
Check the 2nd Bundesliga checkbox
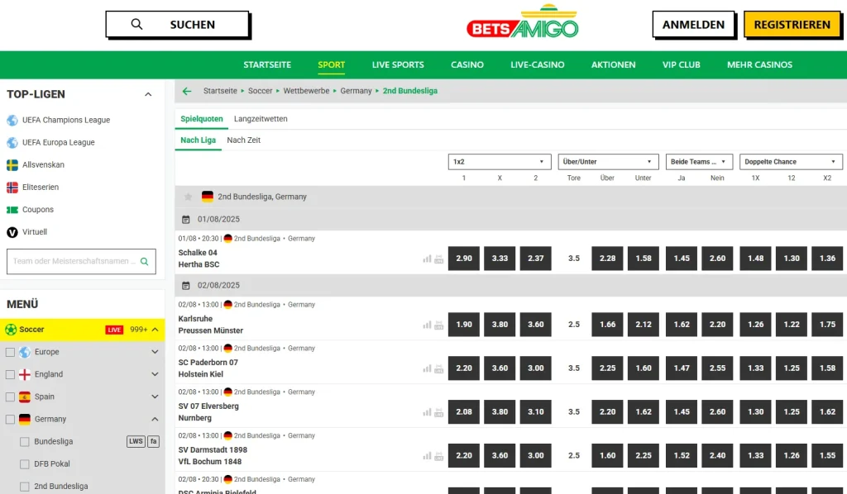(24, 487)
